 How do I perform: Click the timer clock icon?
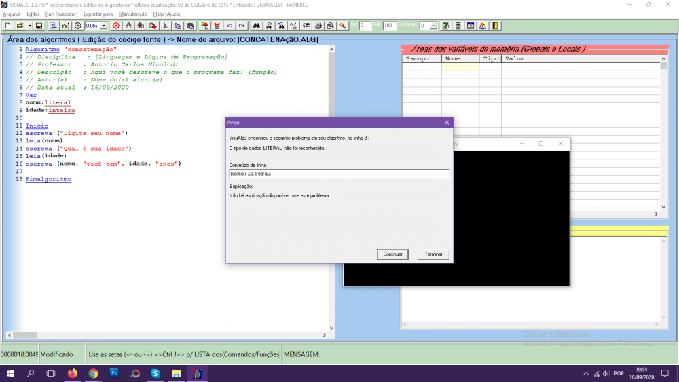77,26
